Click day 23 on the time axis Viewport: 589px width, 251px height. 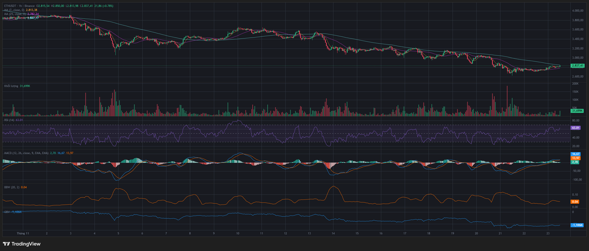coord(548,234)
